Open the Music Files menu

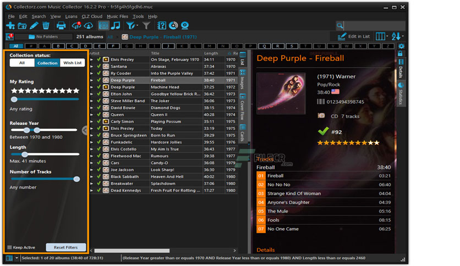pyautogui.click(x=117, y=16)
